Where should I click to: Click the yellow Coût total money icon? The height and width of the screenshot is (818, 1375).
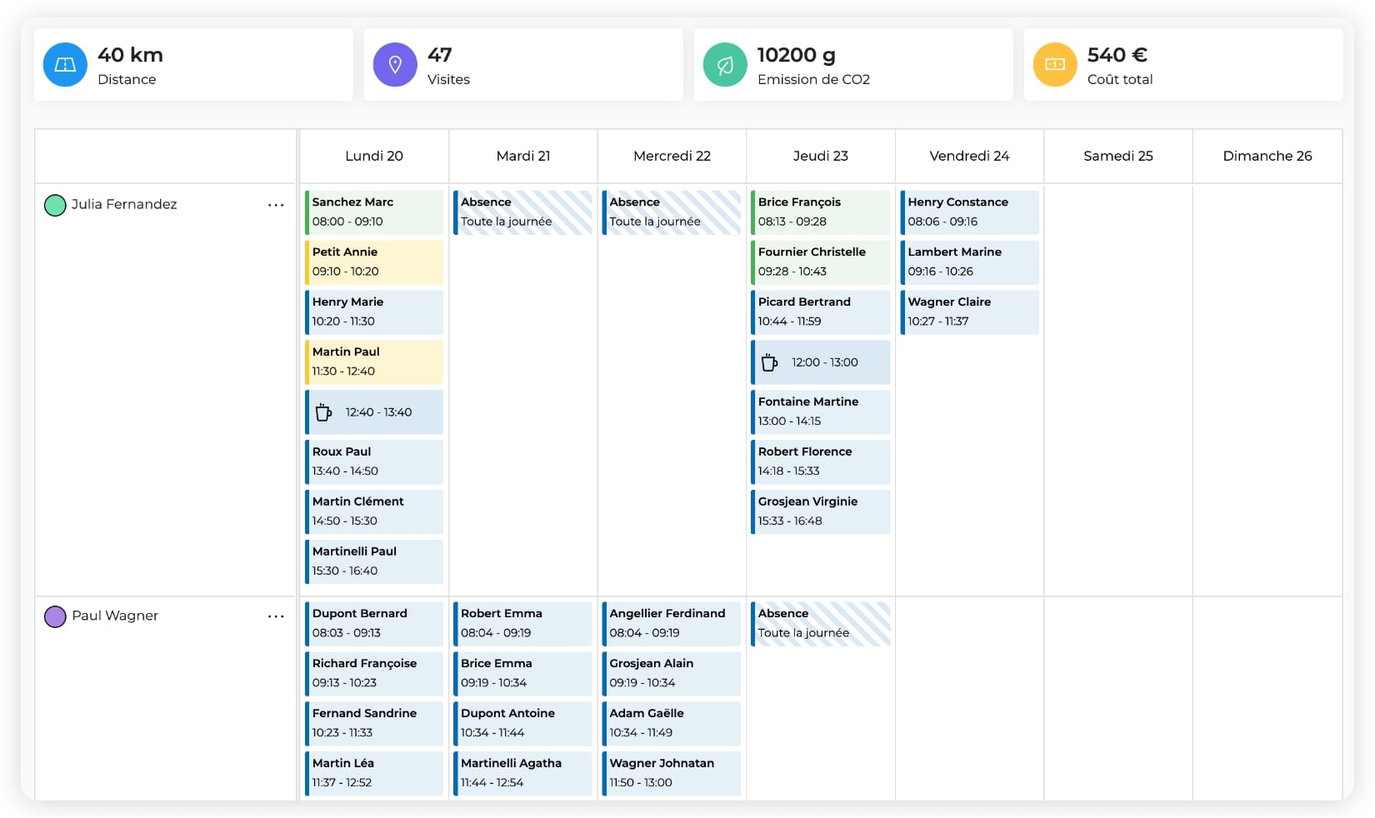pos(1055,65)
